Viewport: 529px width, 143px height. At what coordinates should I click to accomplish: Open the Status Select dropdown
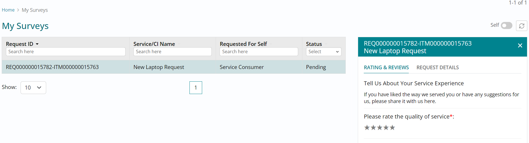click(x=323, y=52)
